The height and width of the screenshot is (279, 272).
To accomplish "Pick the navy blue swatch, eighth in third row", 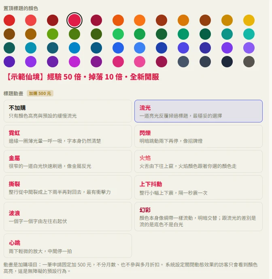I will (x=161, y=48).
